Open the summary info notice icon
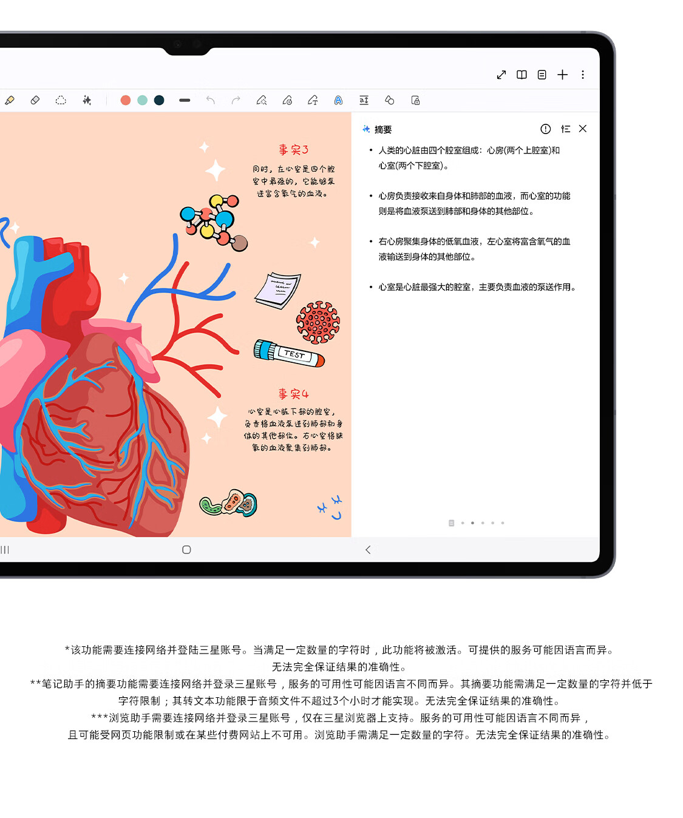The width and height of the screenshot is (683, 818). [x=546, y=129]
